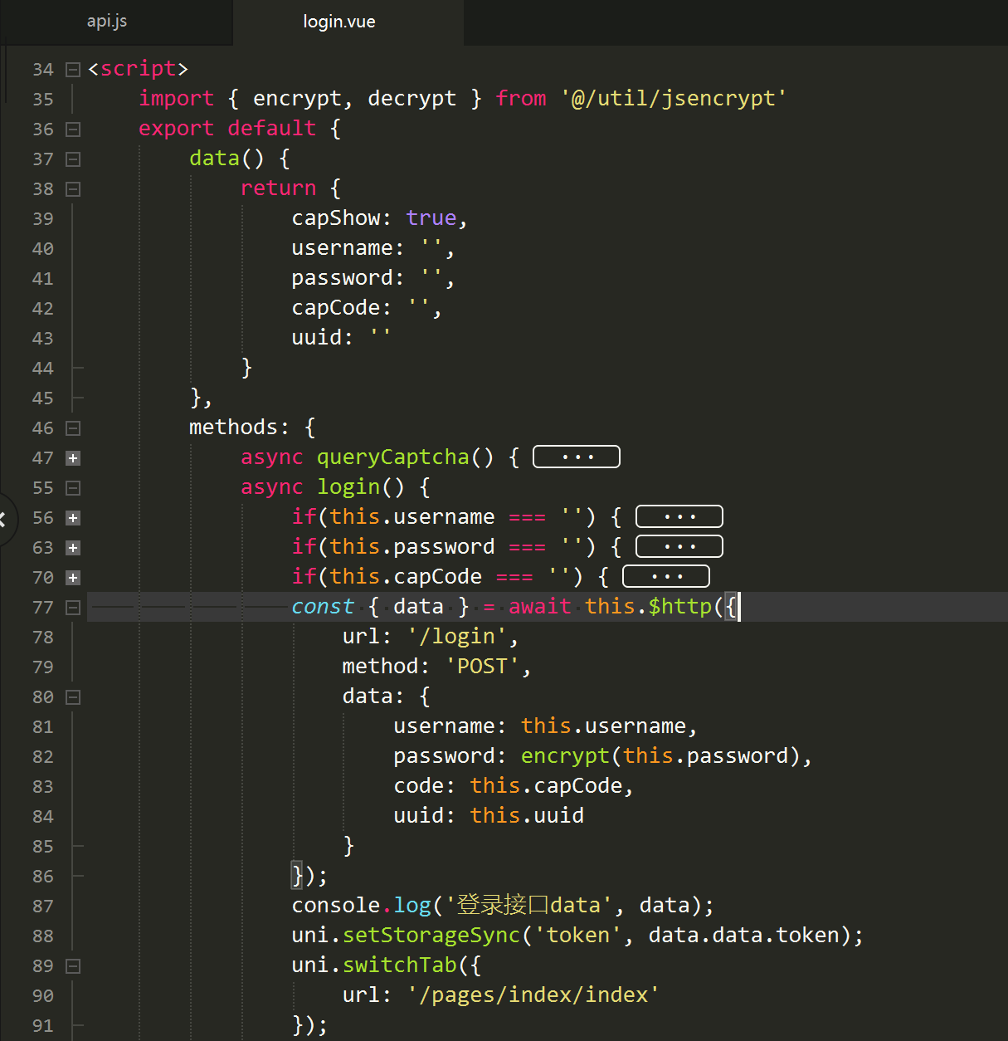1008x1041 pixels.
Task: Click setStorageSync on line 88
Action: pyautogui.click(x=431, y=935)
